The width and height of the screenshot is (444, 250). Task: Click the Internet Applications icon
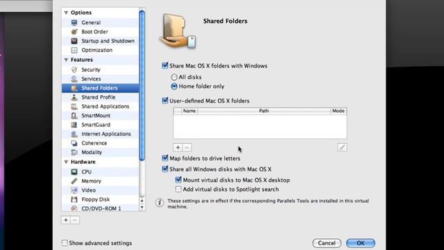tap(74, 134)
